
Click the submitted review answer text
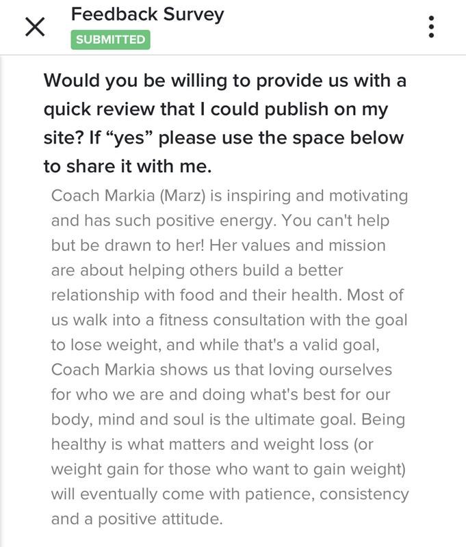point(230,357)
